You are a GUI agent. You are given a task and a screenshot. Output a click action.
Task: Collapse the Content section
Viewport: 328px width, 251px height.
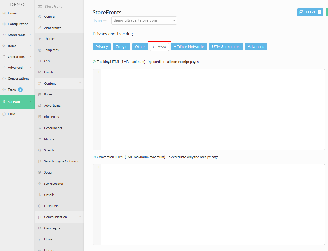coord(80,83)
